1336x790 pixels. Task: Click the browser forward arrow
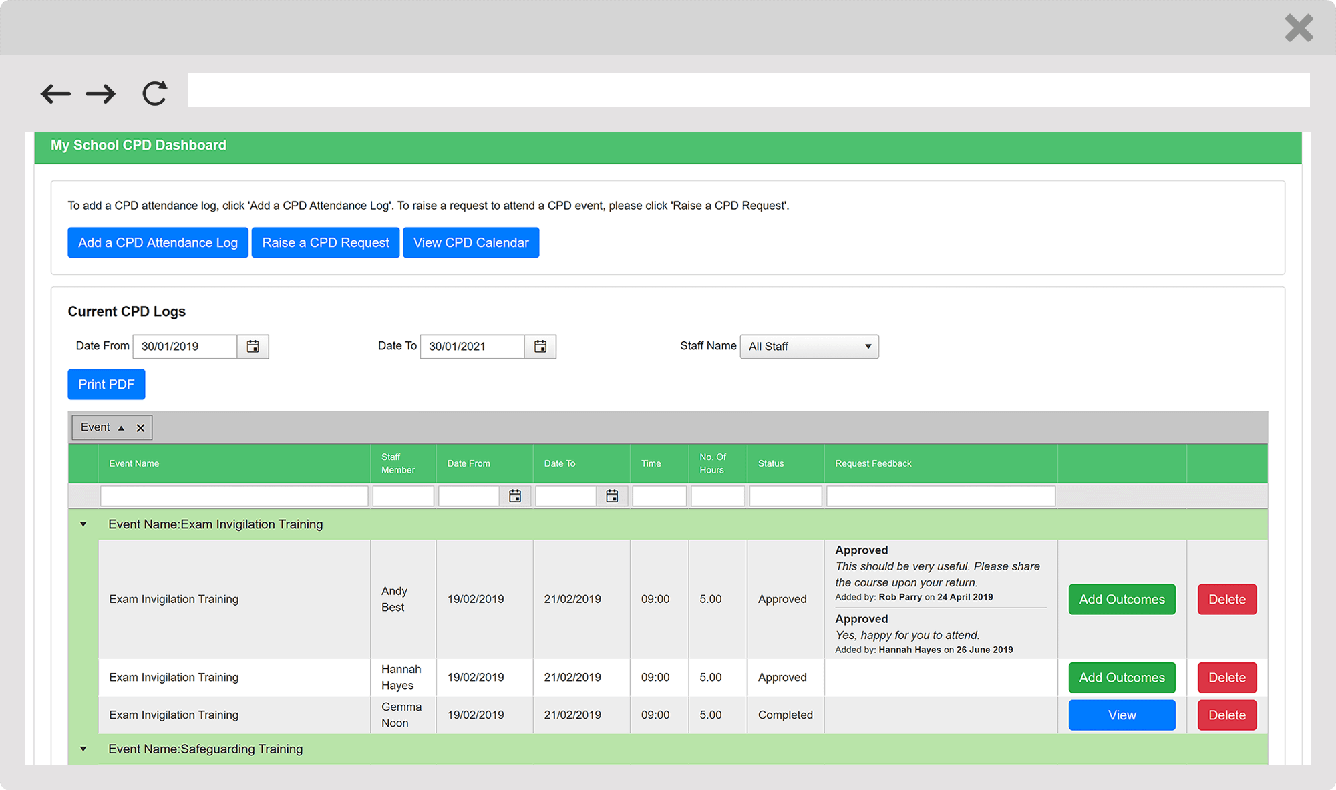click(x=101, y=93)
